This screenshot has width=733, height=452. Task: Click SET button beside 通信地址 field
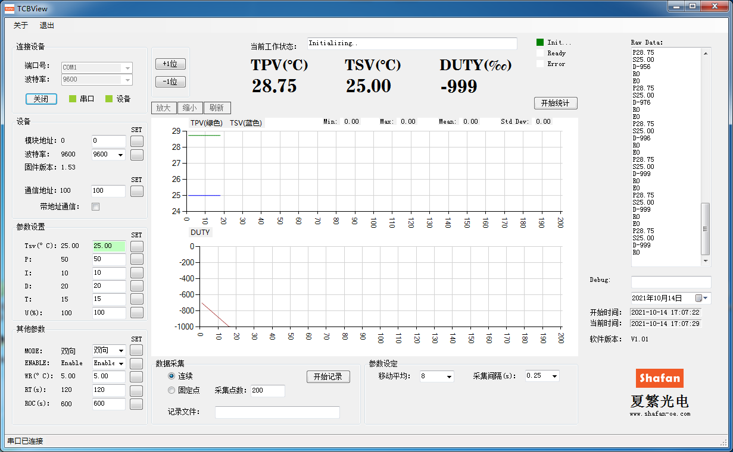pos(137,192)
